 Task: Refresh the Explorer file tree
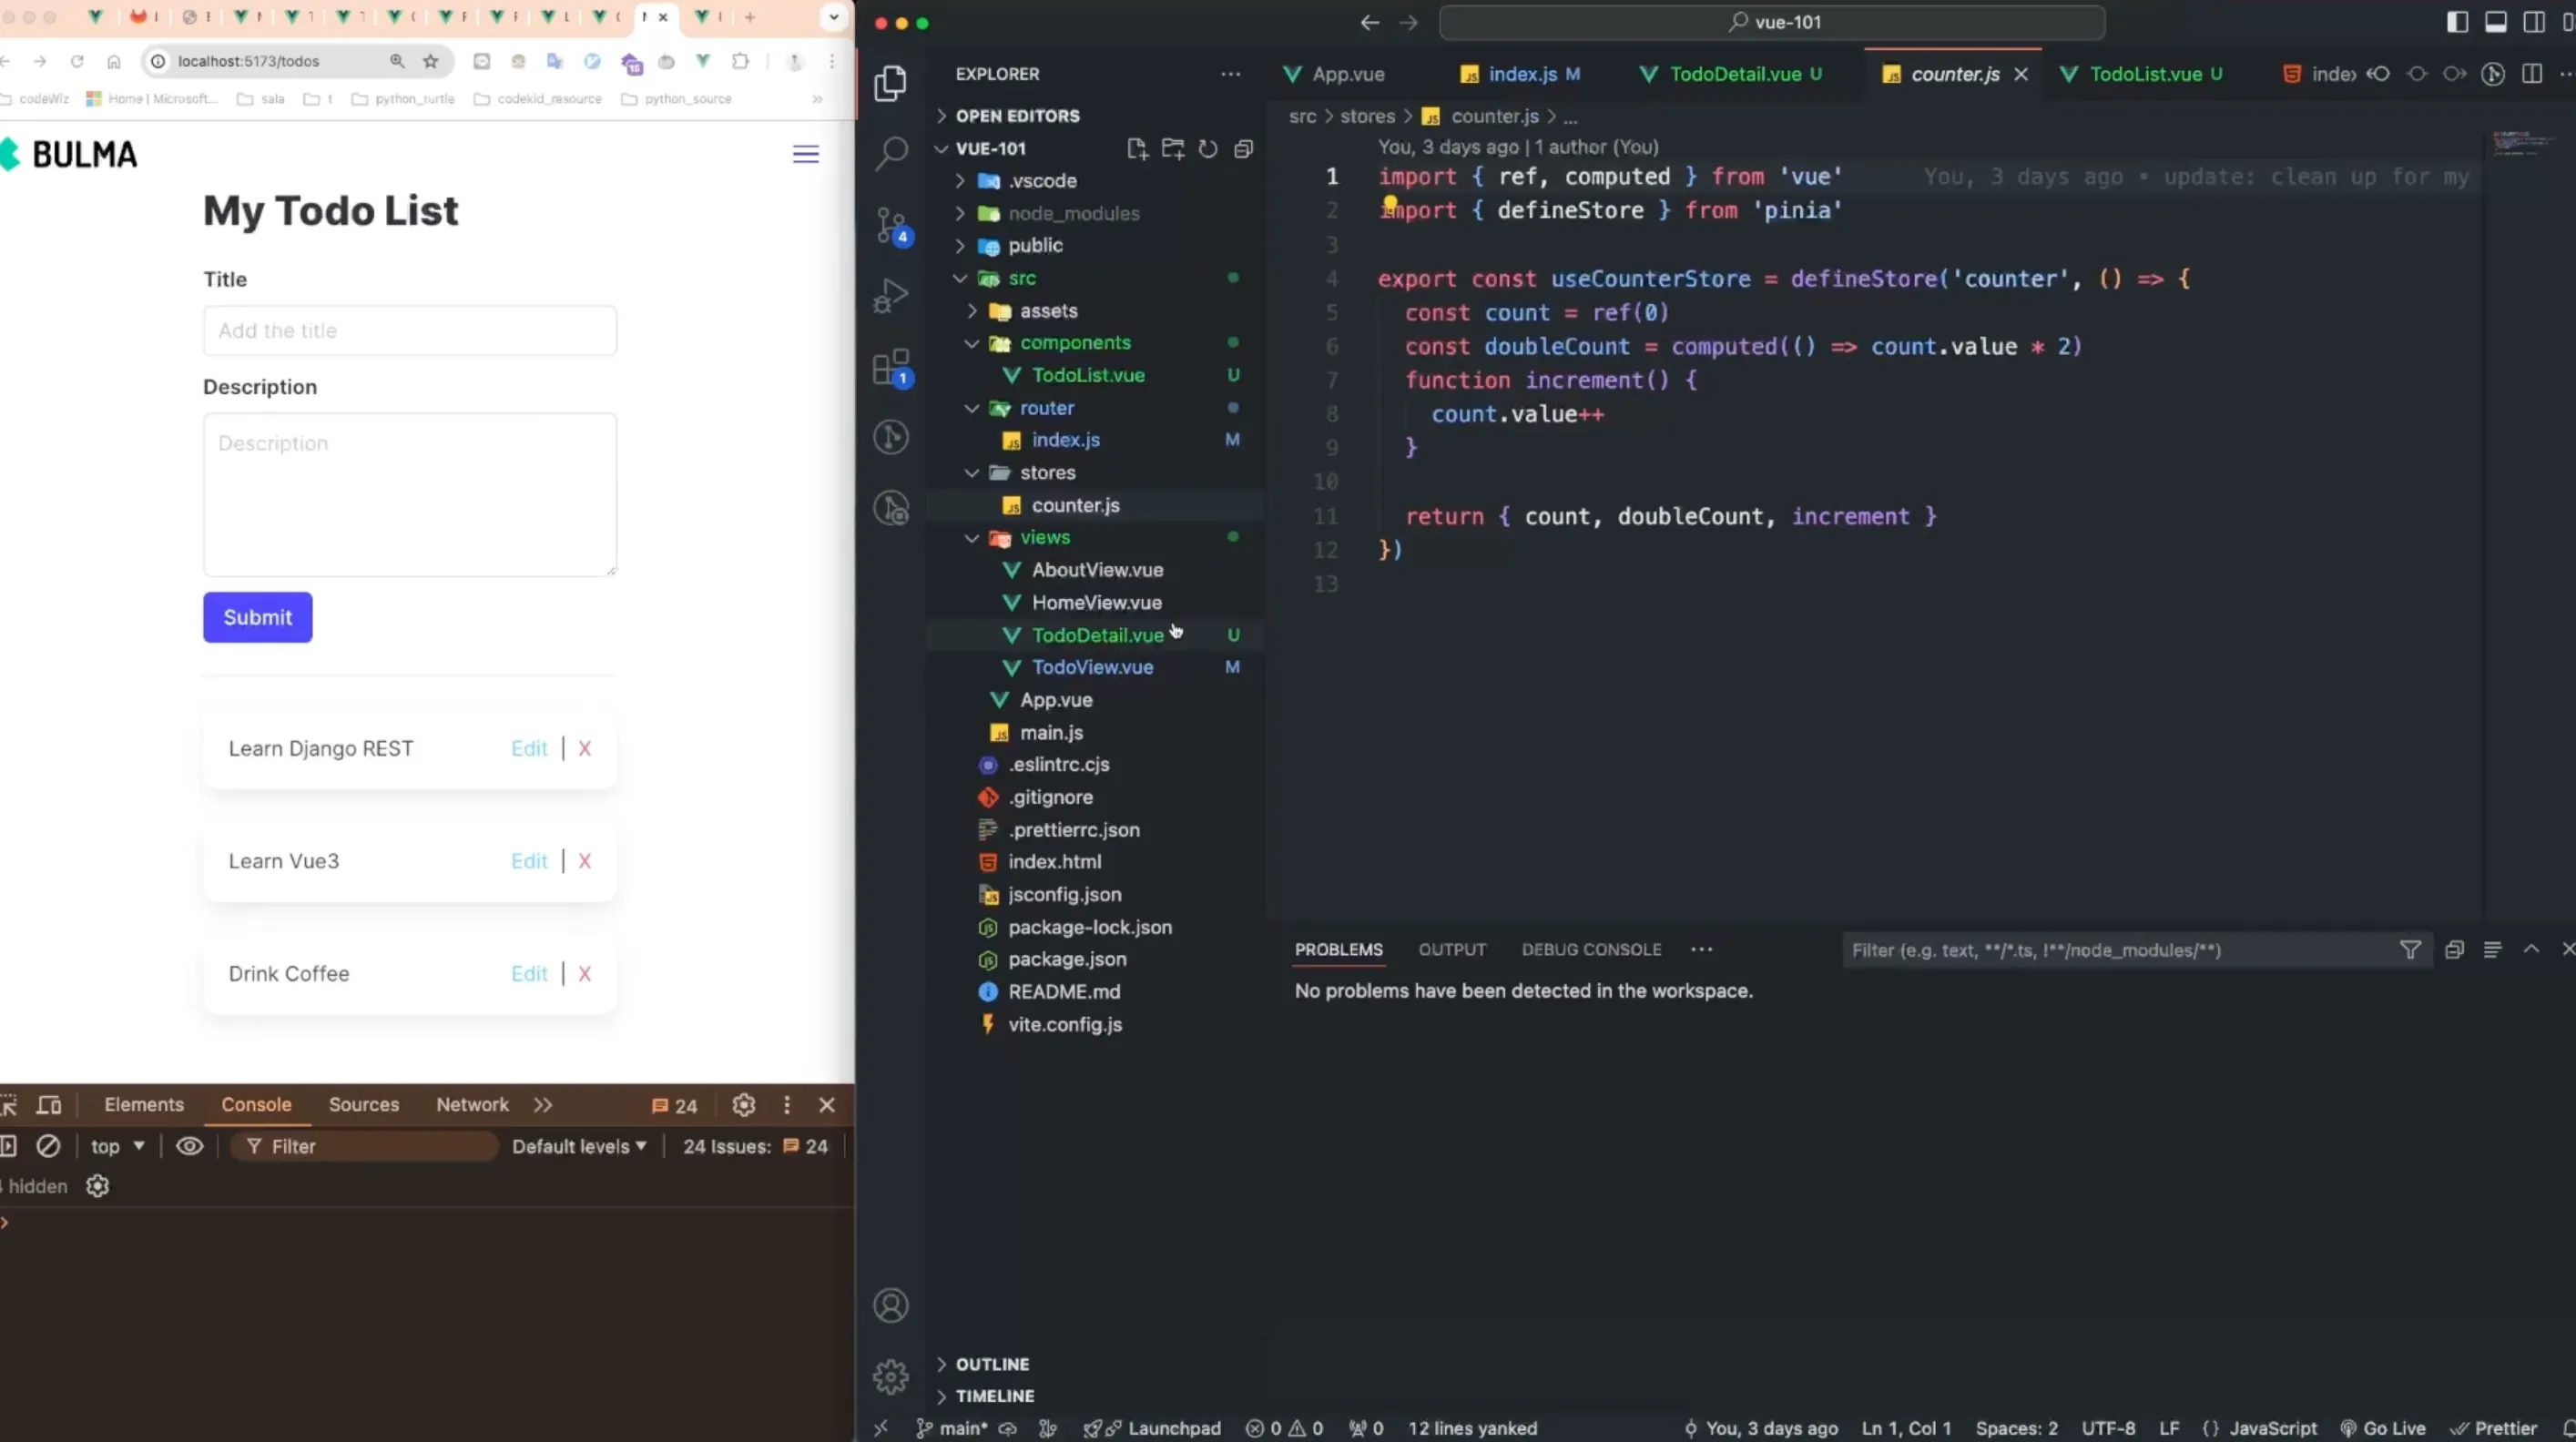pos(1208,149)
